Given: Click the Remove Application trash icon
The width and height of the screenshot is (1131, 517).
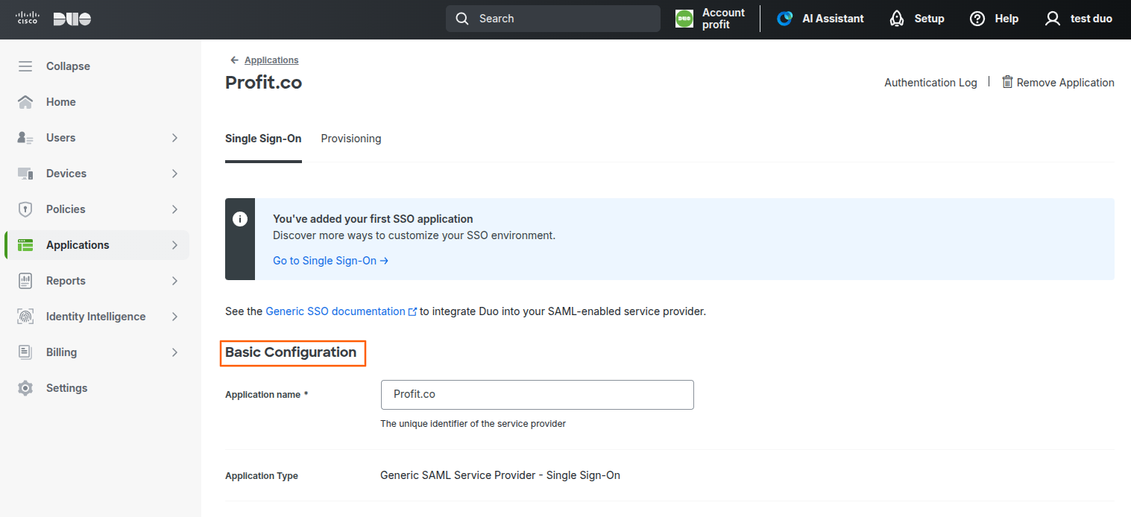Looking at the screenshot, I should [x=1007, y=82].
